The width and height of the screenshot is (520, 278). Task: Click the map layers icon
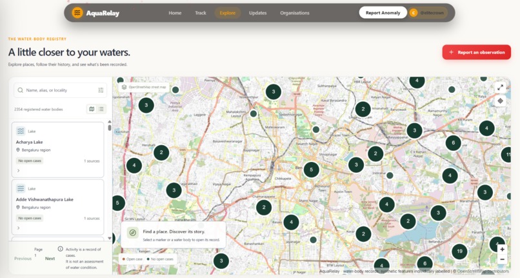click(124, 87)
